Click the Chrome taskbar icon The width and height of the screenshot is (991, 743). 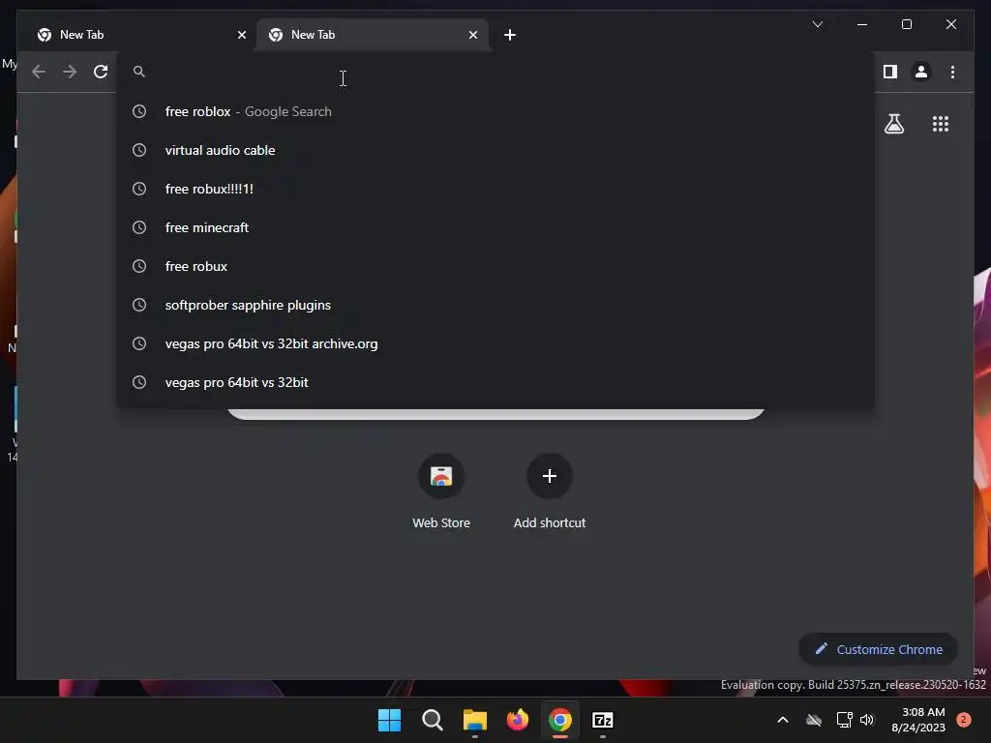tap(560, 720)
